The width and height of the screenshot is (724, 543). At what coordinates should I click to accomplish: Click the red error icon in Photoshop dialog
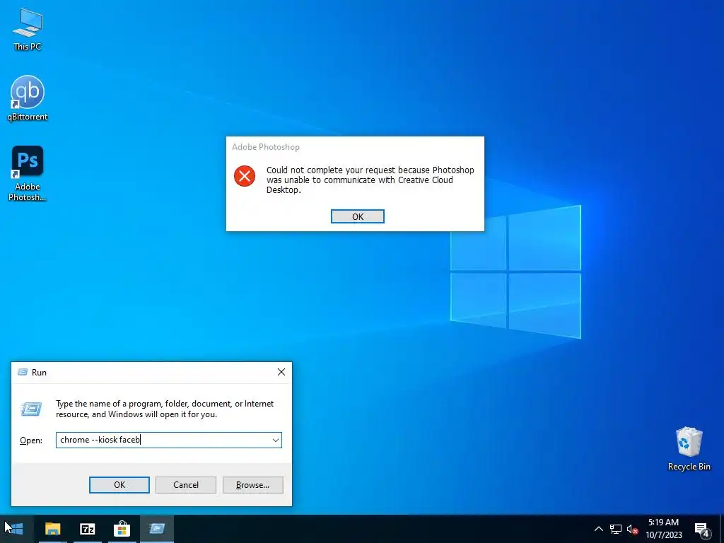click(244, 176)
